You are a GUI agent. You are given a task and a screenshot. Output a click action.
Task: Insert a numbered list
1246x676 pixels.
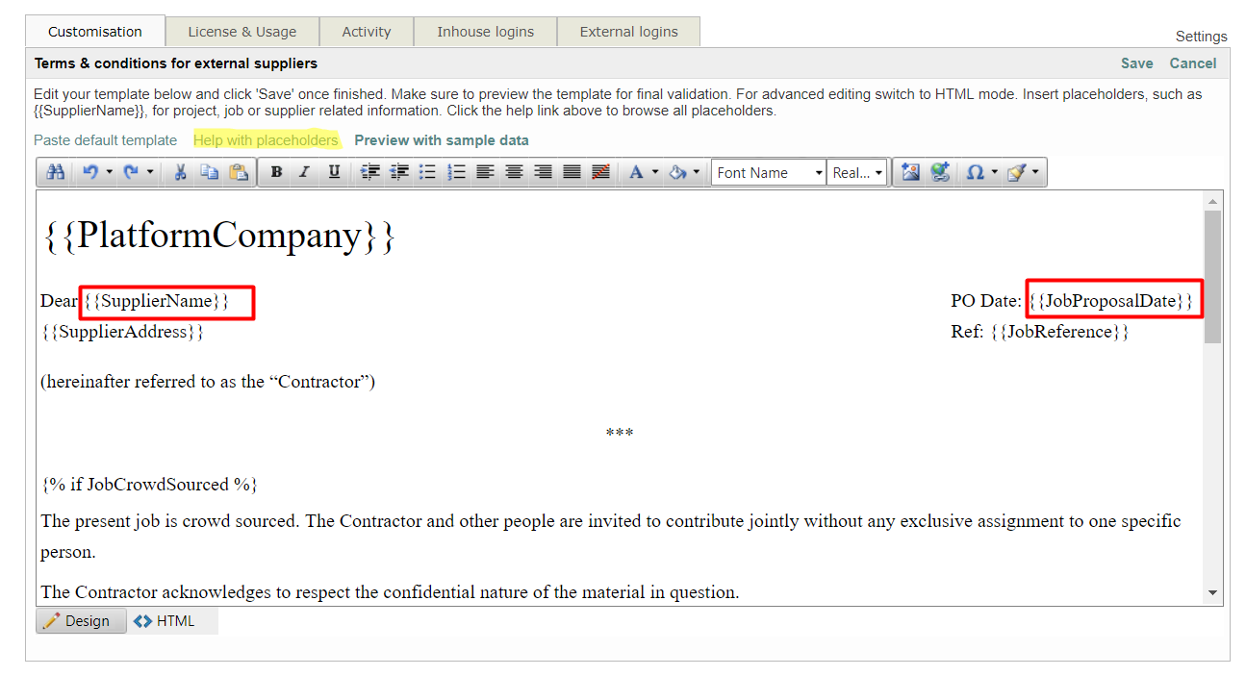coord(457,172)
